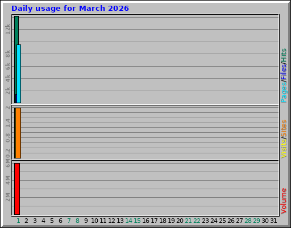Click the orange Sites bar for day 1
Image resolution: width=291 pixels, height=228 pixels.
click(18, 133)
